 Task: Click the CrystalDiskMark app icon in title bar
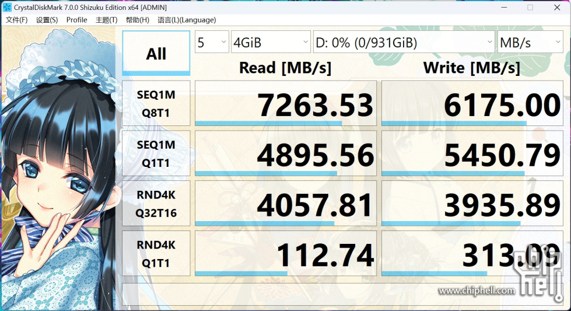[7, 7]
